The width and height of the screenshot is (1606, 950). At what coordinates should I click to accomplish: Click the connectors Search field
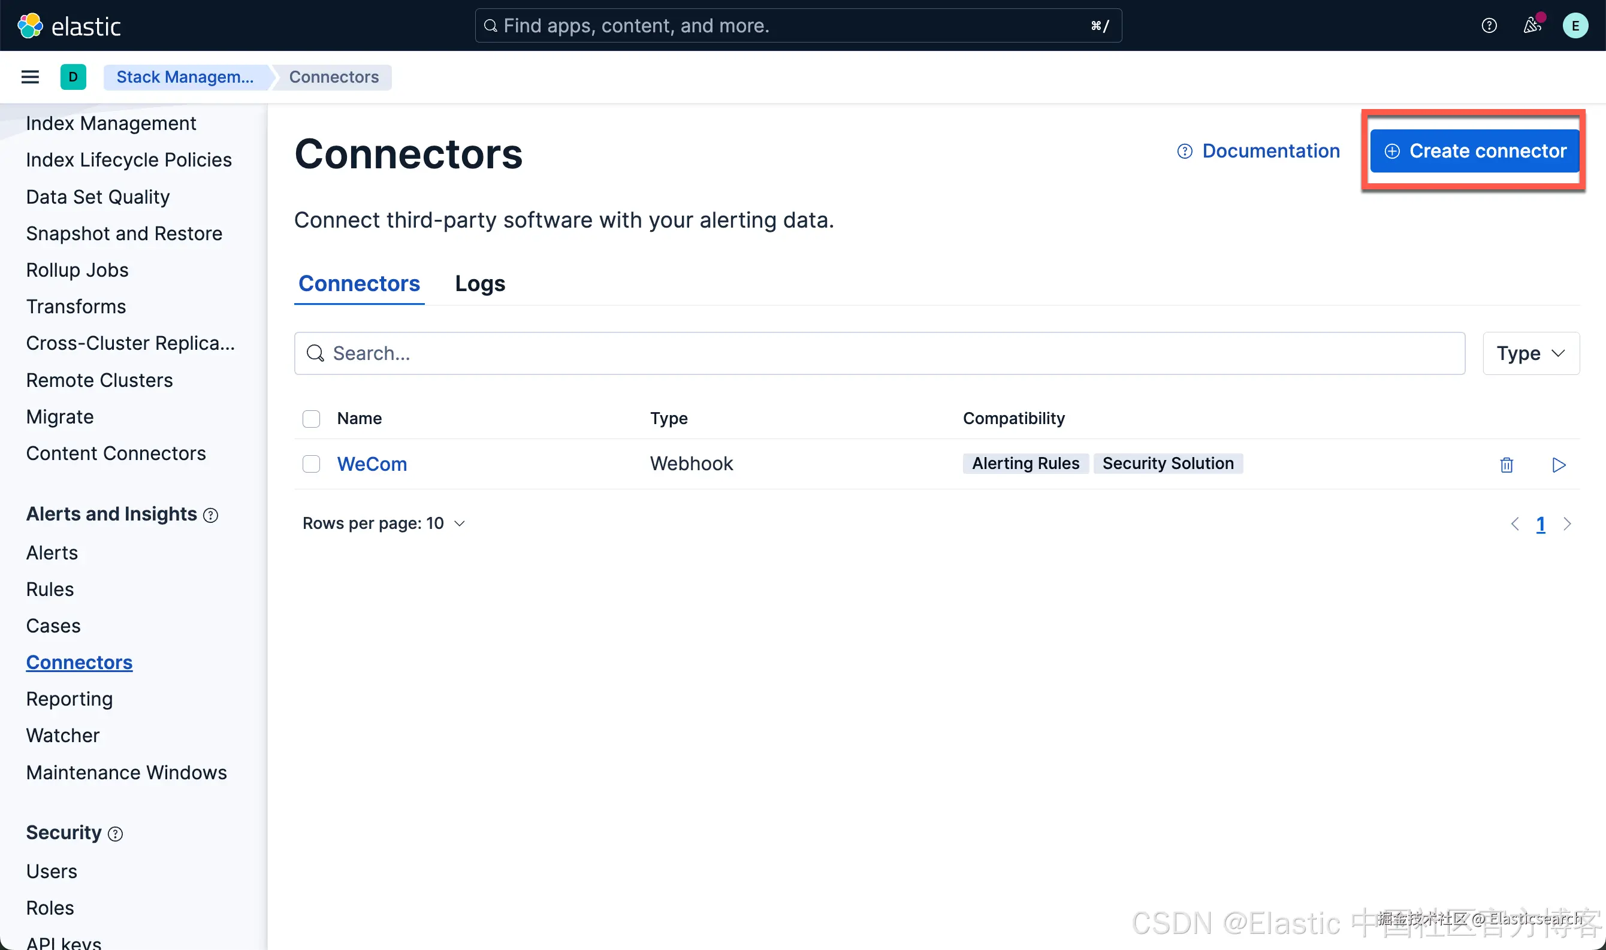pos(879,353)
